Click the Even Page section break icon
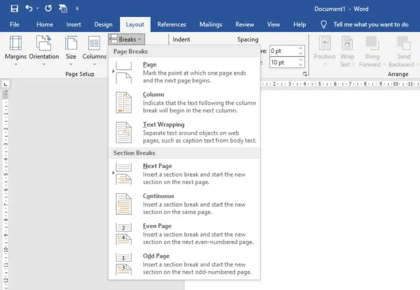Image resolution: width=420 pixels, height=290 pixels. tap(124, 234)
